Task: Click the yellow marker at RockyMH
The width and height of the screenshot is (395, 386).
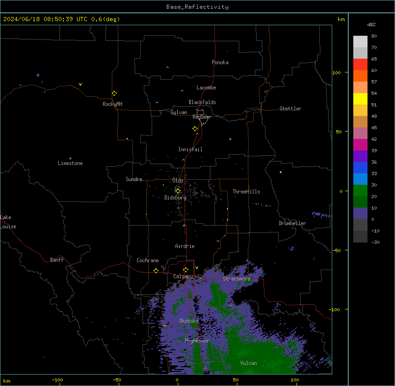Action: pos(114,94)
